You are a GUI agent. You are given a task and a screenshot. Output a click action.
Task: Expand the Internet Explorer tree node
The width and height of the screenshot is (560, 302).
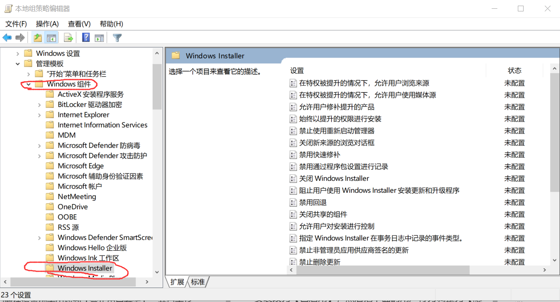click(39, 115)
